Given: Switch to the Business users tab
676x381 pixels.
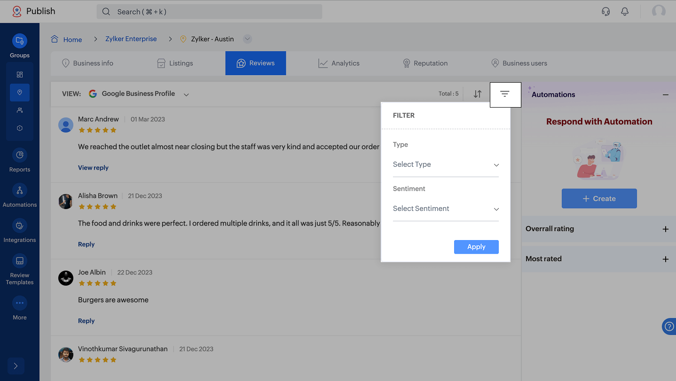Looking at the screenshot, I should pos(519,63).
